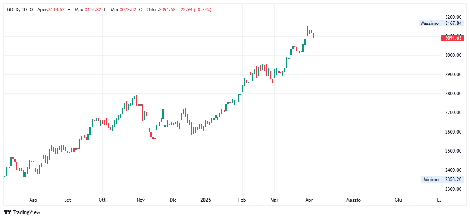Click the Set month label on time axis
Screen dimensions: 470x219
[x=67, y=200]
